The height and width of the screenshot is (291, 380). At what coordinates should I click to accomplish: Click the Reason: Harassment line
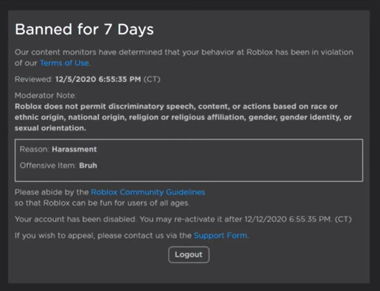tap(58, 150)
